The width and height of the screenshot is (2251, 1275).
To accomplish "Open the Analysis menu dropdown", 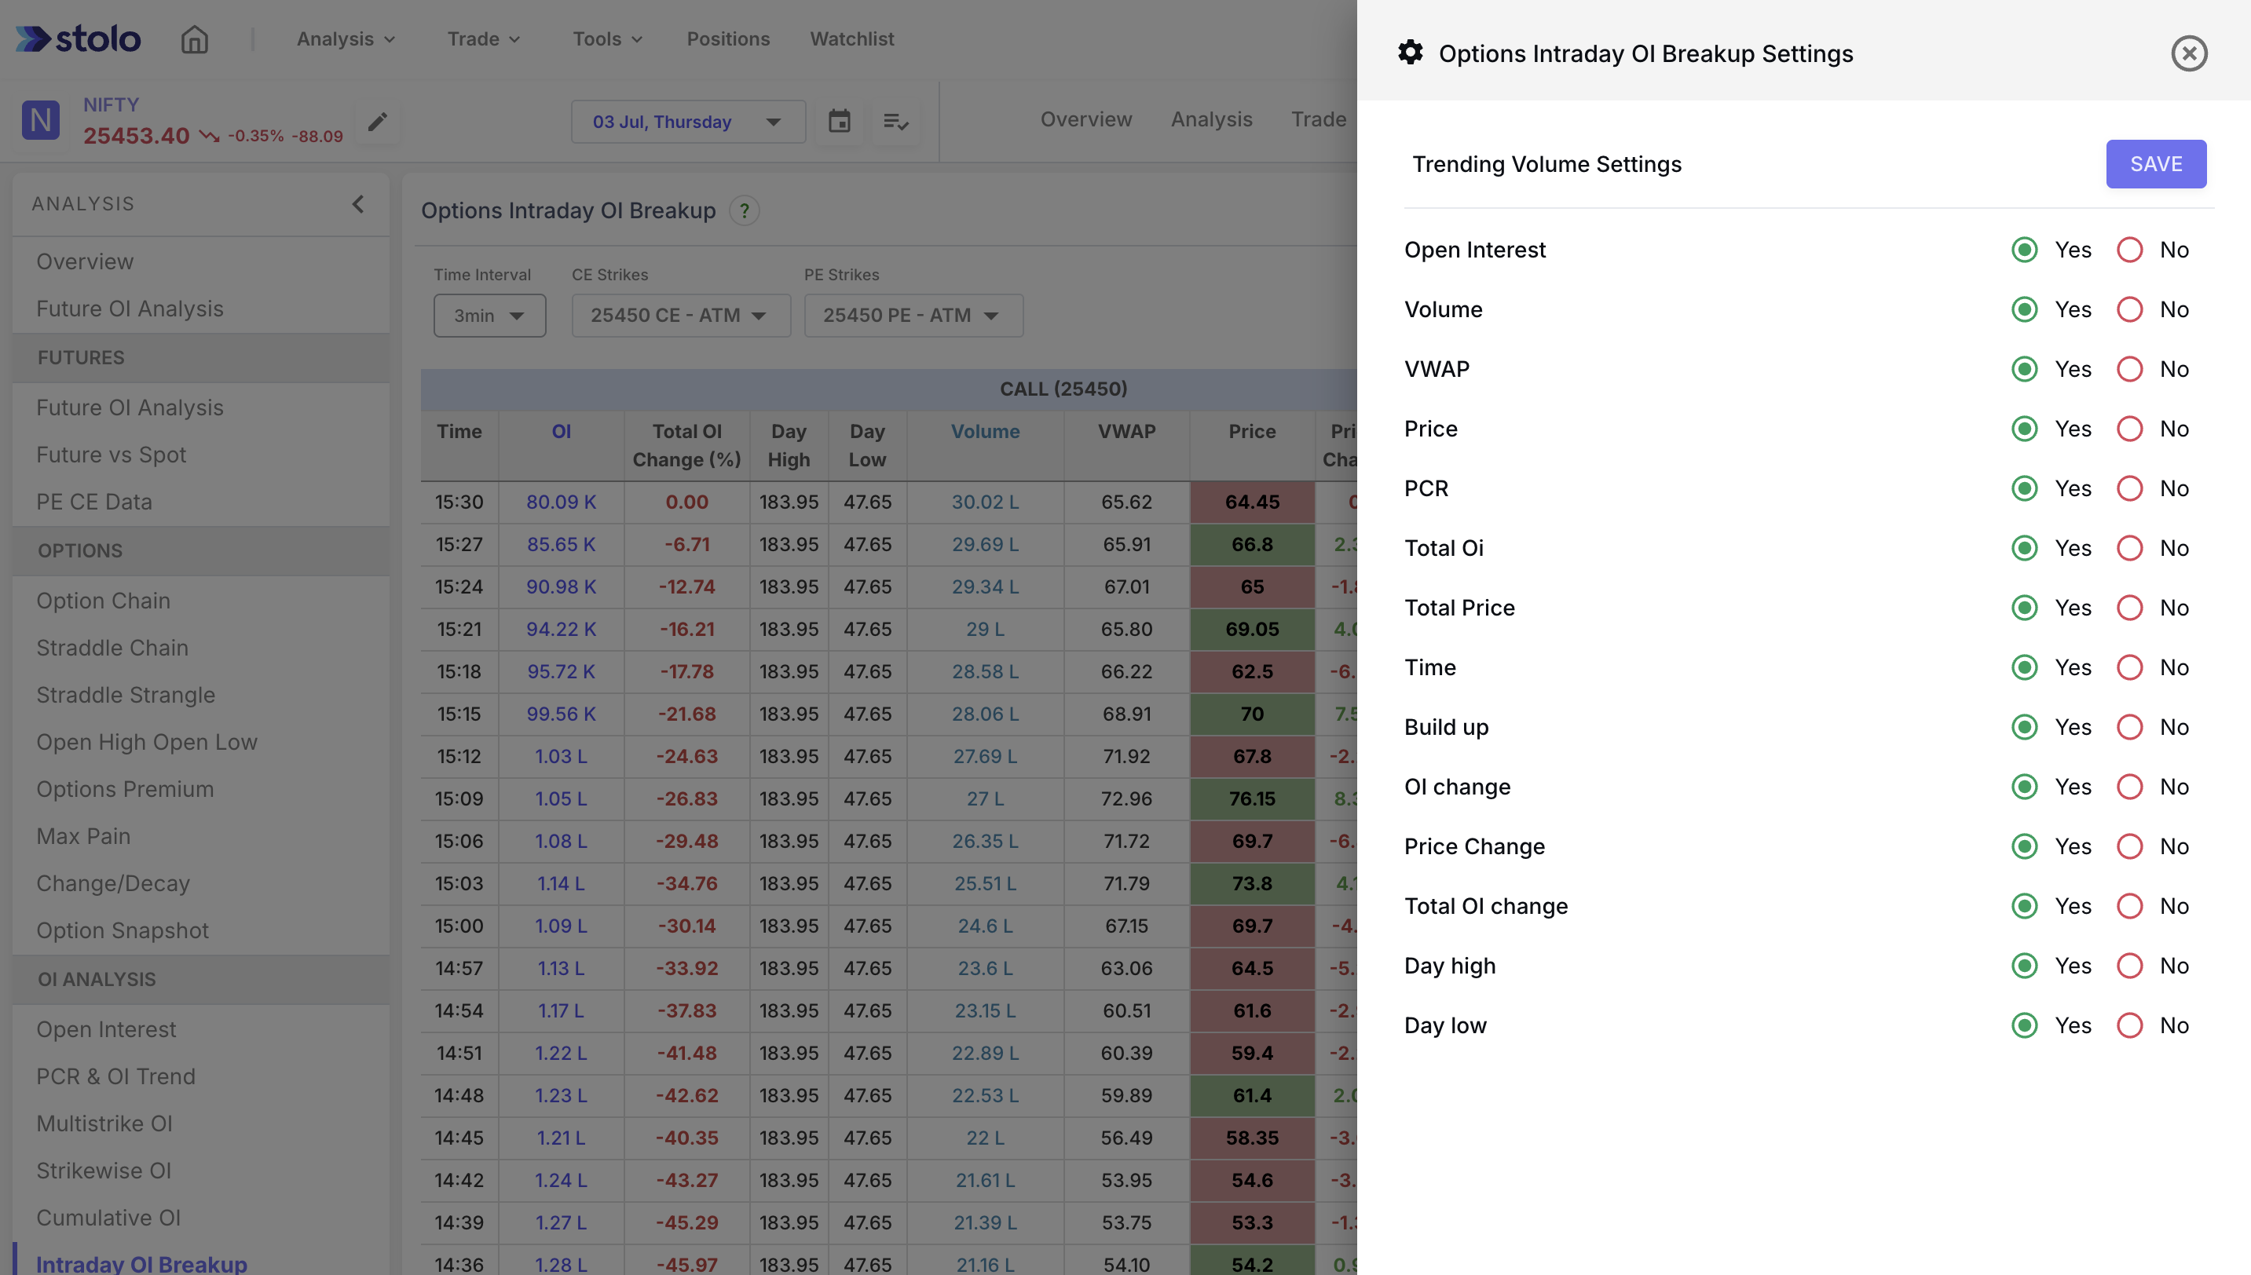I will [345, 38].
